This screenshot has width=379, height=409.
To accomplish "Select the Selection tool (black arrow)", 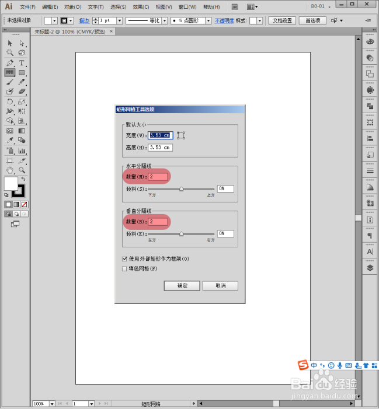I will click(x=10, y=43).
